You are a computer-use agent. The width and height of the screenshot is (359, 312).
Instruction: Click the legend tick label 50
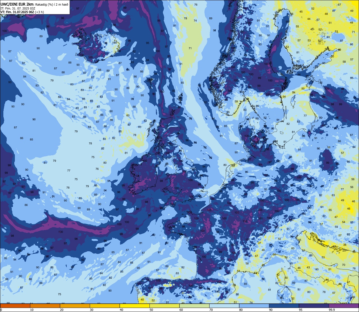151,309
